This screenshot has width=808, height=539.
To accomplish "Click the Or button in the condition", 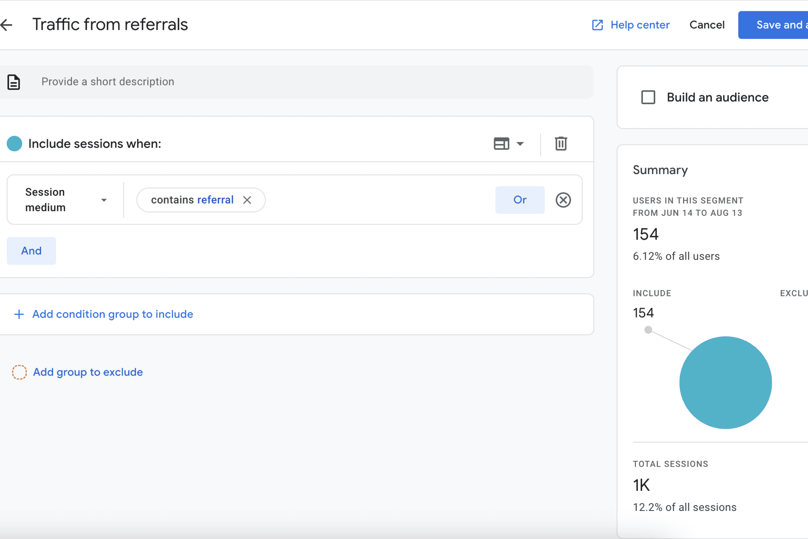I will 519,200.
